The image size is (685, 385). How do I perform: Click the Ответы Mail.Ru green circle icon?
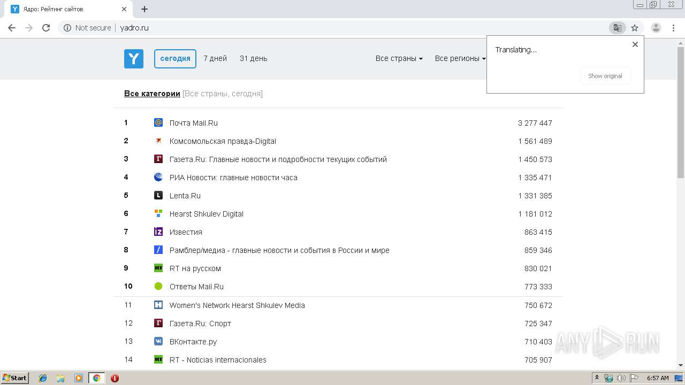(158, 287)
